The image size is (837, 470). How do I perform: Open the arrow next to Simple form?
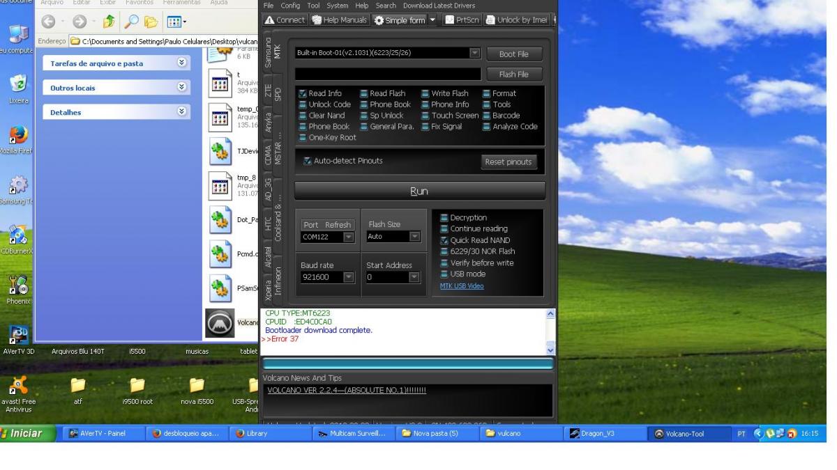433,20
